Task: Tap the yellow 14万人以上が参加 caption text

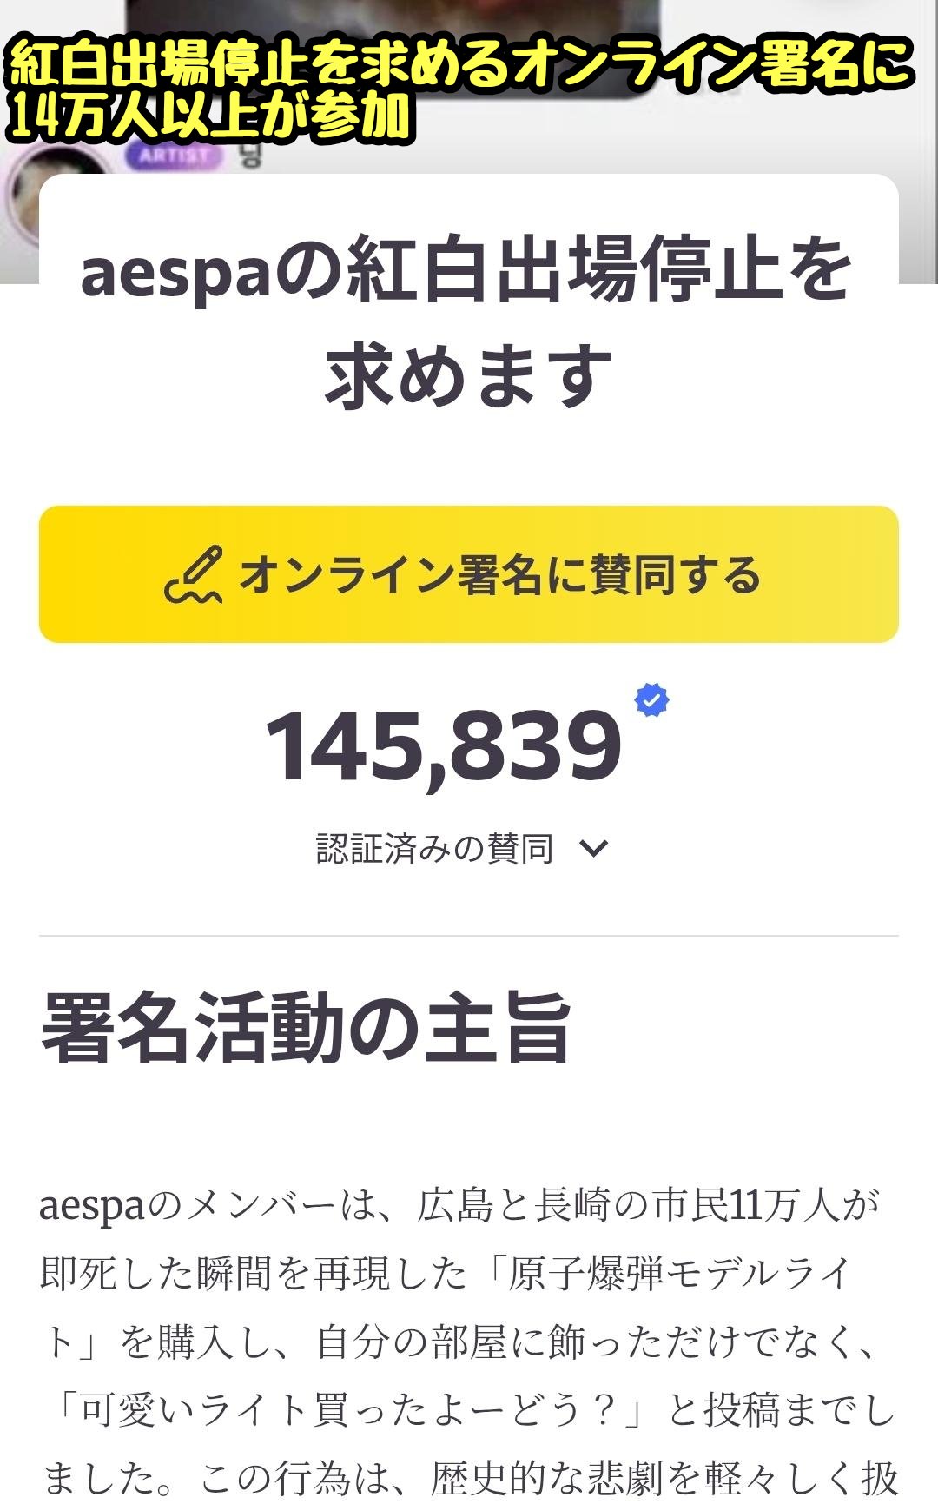Action: 208,116
